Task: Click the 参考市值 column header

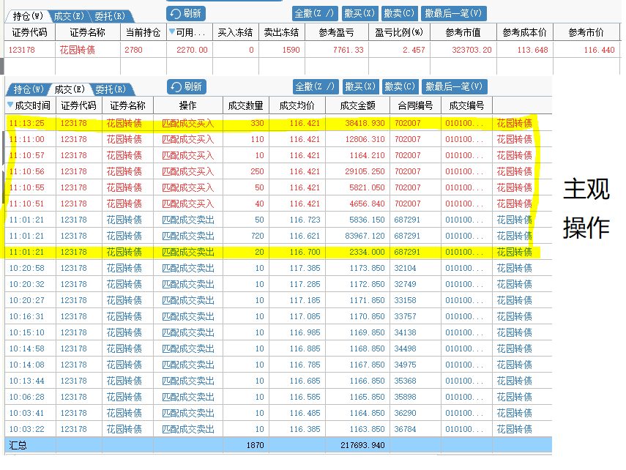Action: coord(463,32)
